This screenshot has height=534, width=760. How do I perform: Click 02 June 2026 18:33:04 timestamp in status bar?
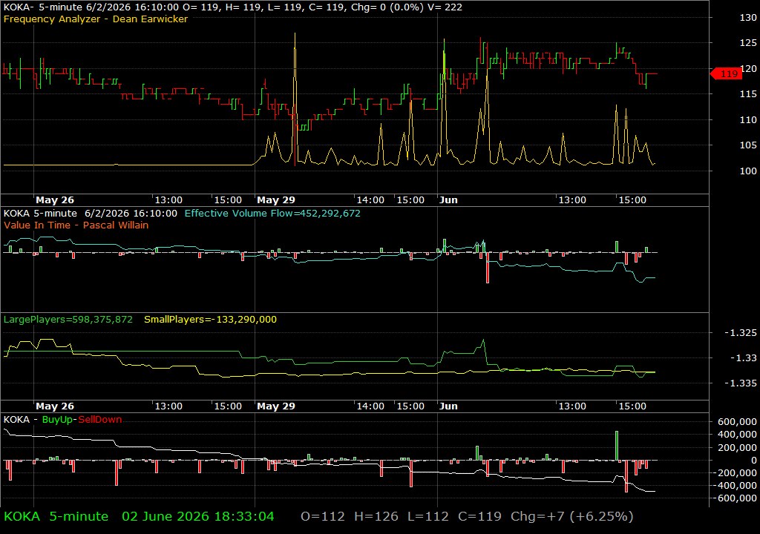point(197,516)
